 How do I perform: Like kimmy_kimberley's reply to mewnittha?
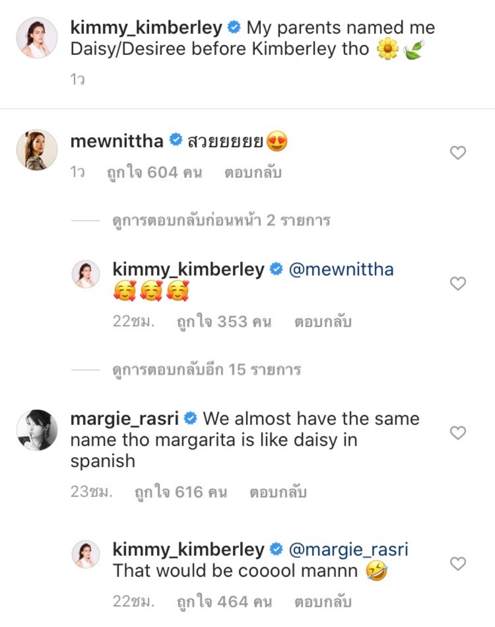(458, 284)
